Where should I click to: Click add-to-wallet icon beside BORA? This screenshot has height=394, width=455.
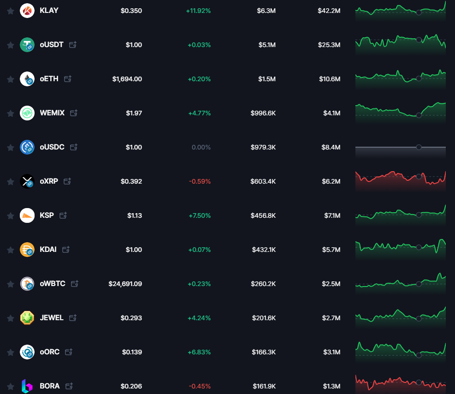tap(69, 386)
